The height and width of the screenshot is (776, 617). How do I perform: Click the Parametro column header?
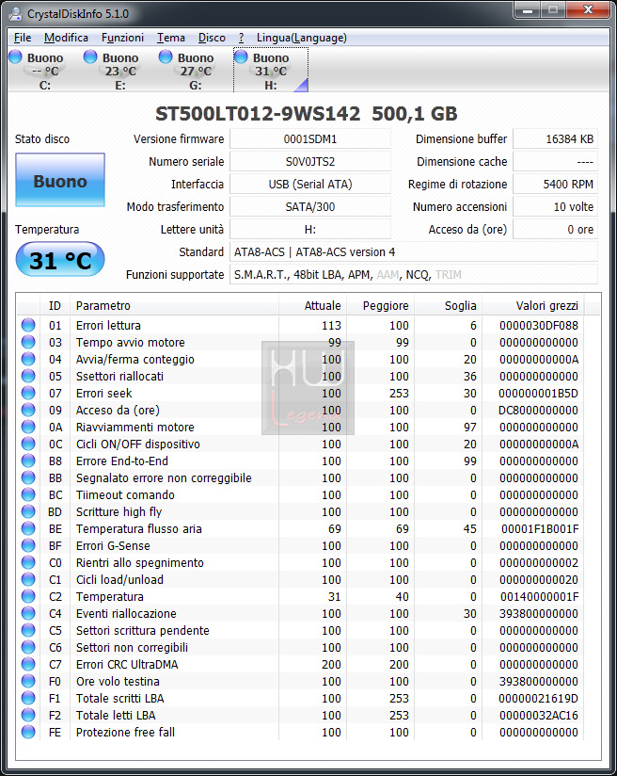click(174, 306)
